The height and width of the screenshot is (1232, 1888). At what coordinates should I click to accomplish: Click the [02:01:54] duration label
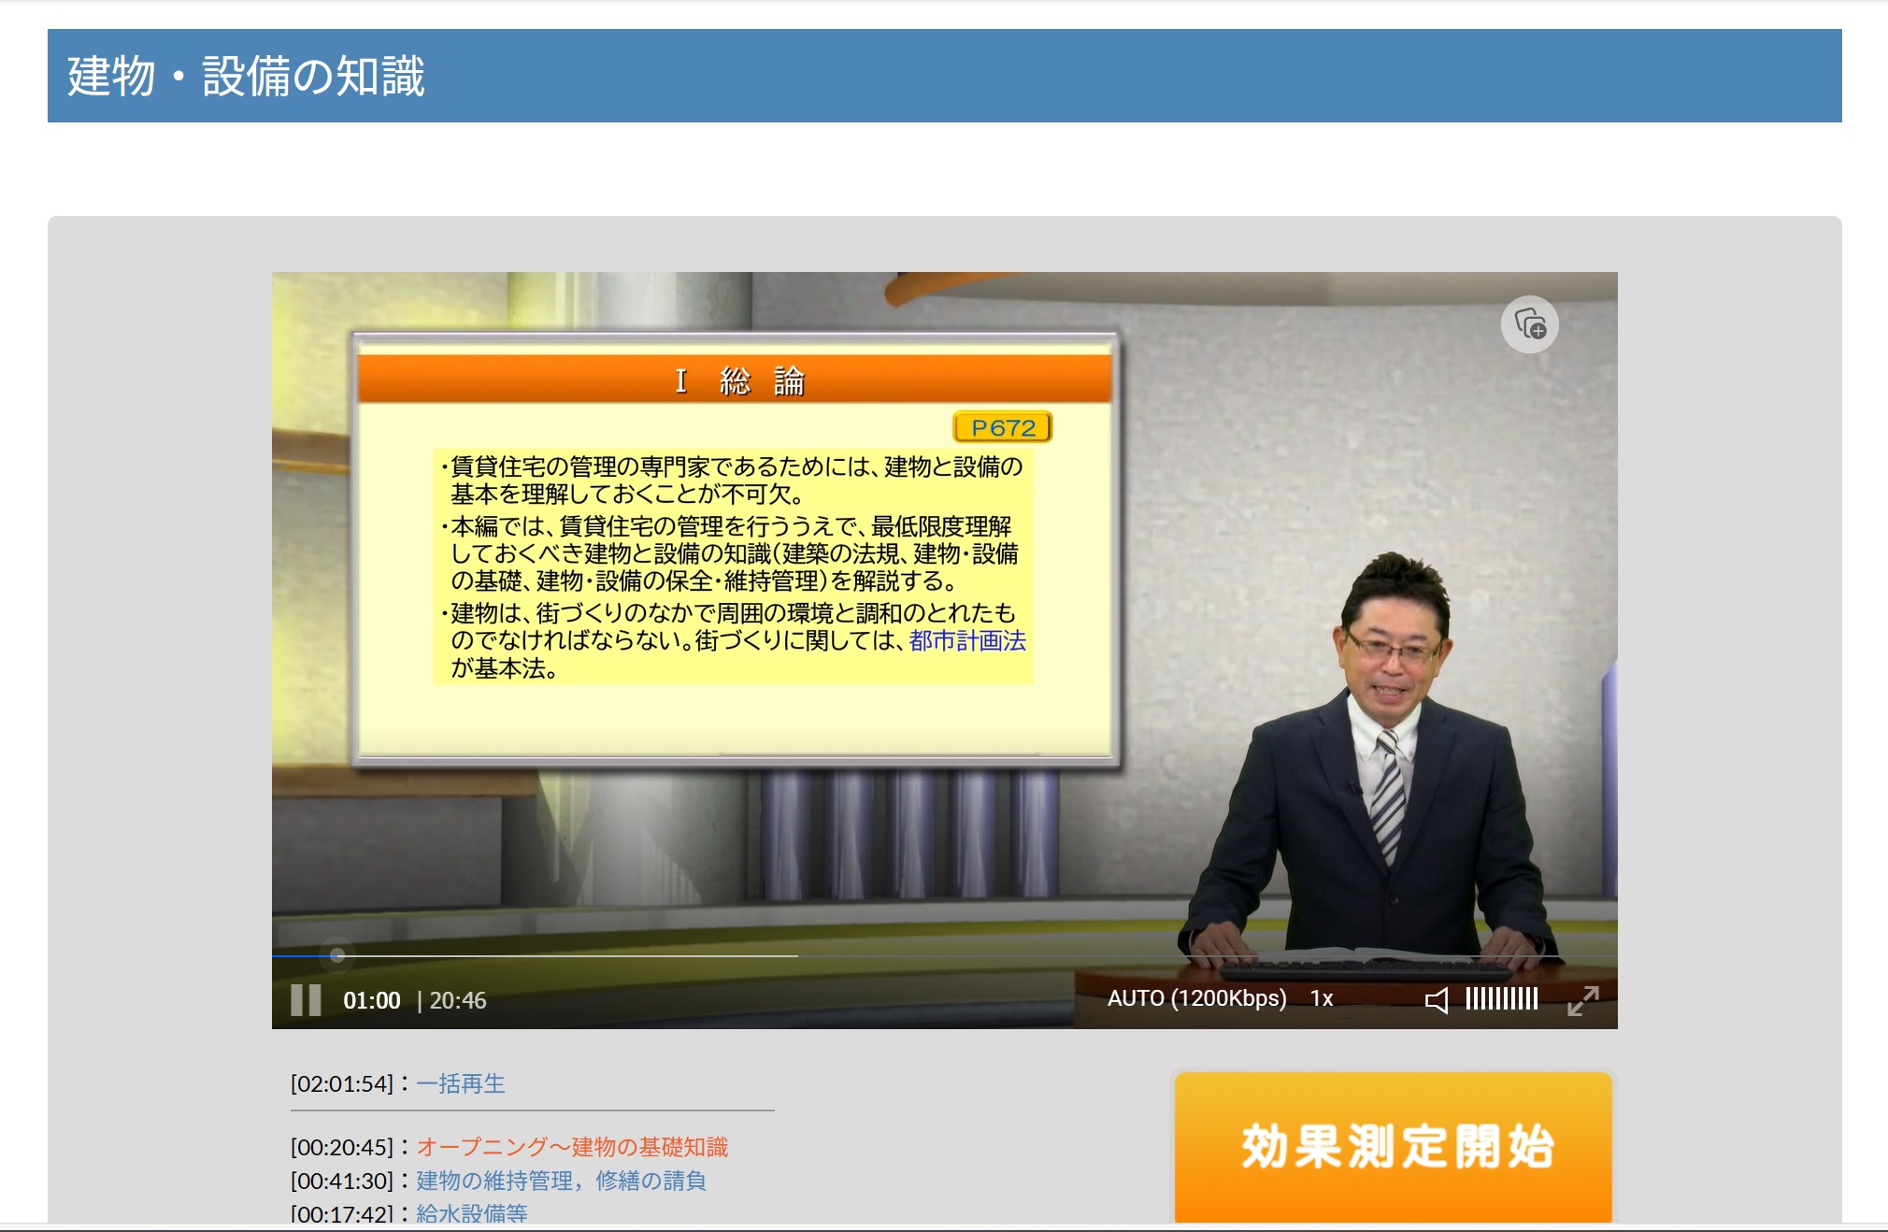coord(342,1083)
